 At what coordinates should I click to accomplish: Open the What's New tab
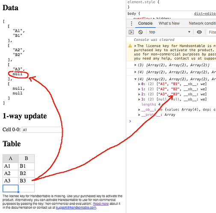coord(169,23)
